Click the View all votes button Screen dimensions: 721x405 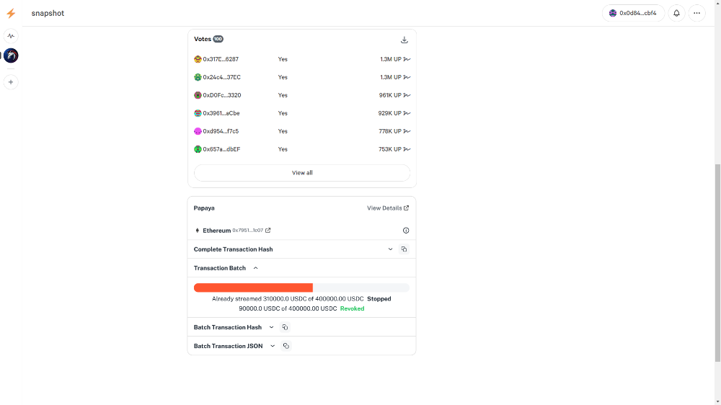point(302,173)
